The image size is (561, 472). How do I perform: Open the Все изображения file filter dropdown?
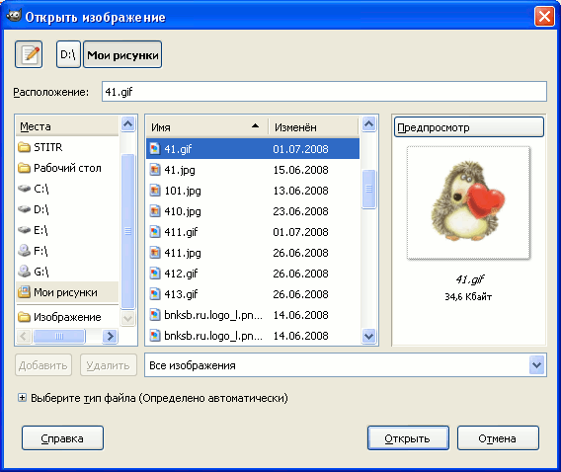(x=346, y=365)
